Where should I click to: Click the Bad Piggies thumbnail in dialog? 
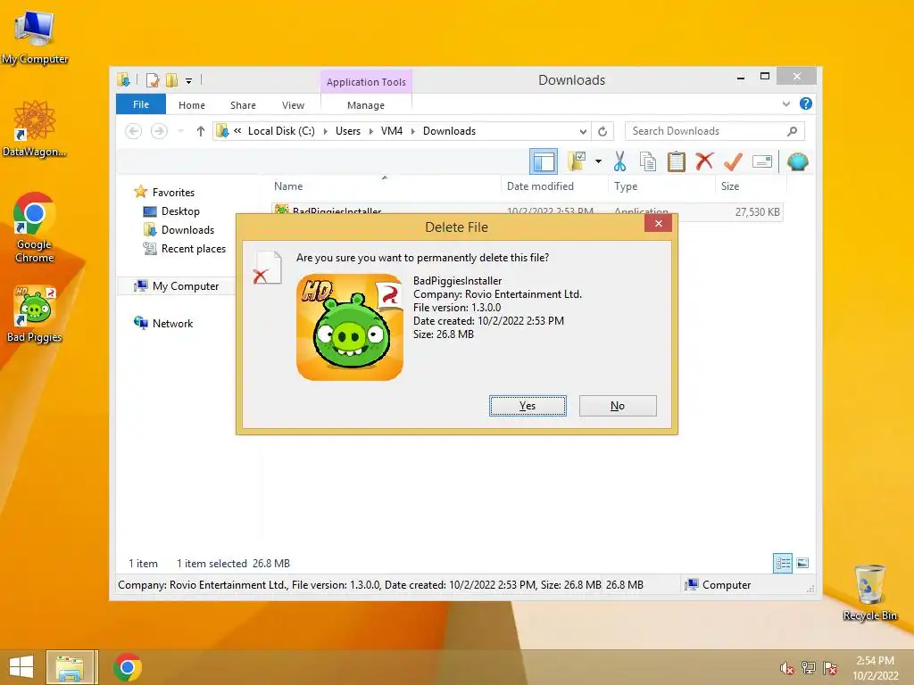click(350, 327)
